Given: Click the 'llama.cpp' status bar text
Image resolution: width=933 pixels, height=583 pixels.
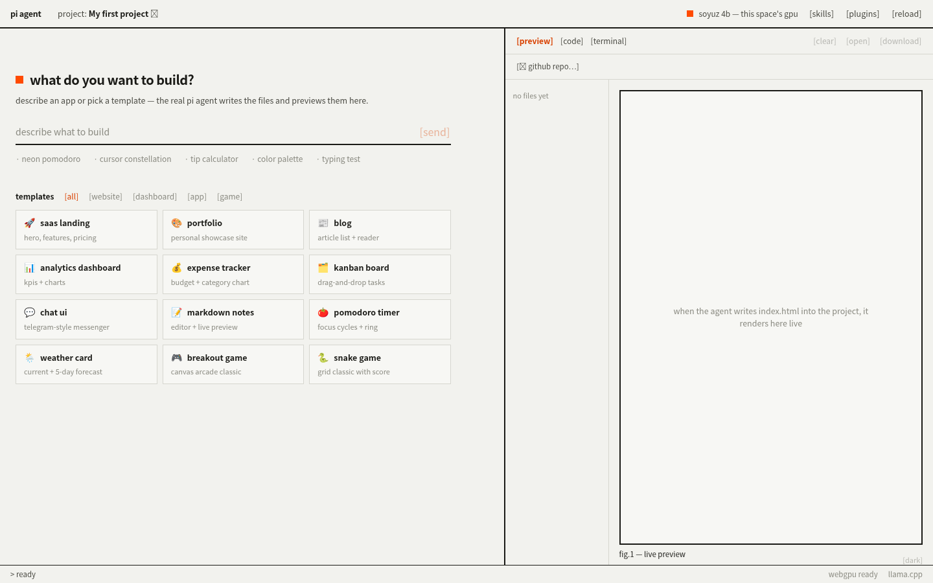Looking at the screenshot, I should coord(905,574).
